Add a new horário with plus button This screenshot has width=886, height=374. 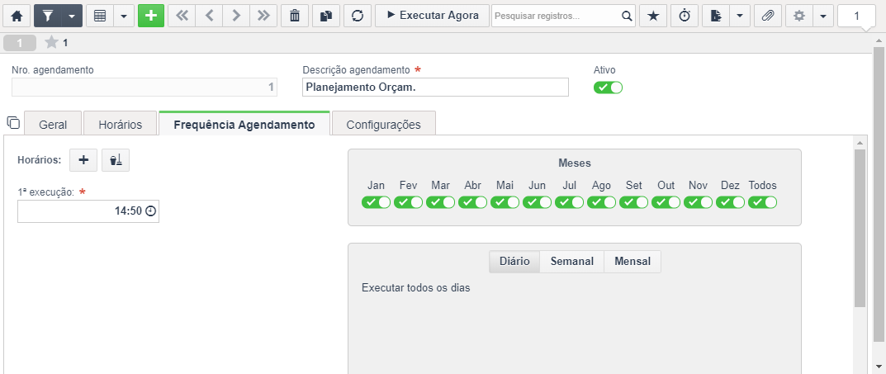point(83,160)
